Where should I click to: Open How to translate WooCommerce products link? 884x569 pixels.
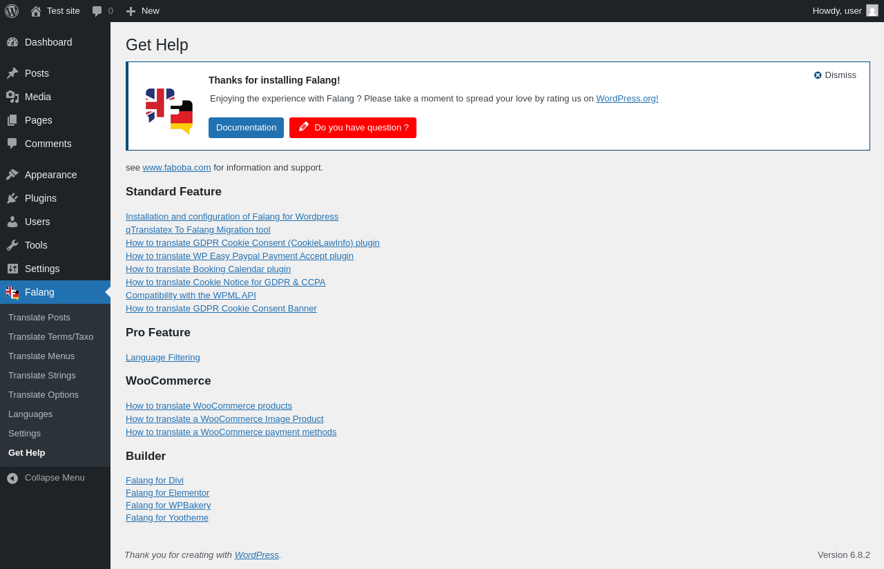(x=209, y=406)
